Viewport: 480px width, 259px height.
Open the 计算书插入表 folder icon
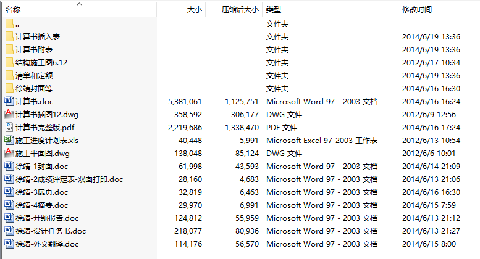(9, 36)
